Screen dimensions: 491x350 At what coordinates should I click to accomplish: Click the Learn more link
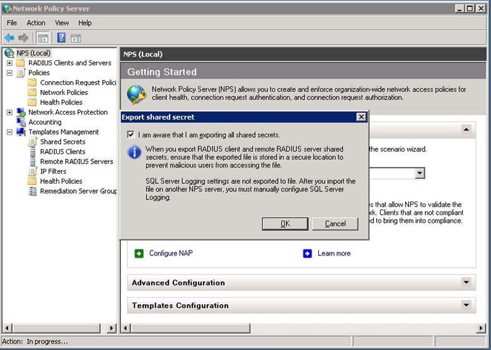click(x=334, y=253)
